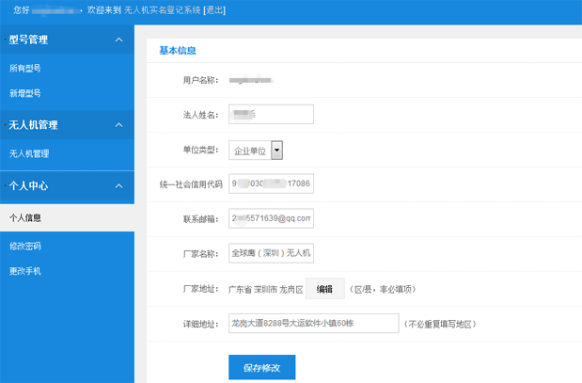The image size is (582, 383).
Task: Click the 型号管理 header title
Action: pyautogui.click(x=28, y=40)
